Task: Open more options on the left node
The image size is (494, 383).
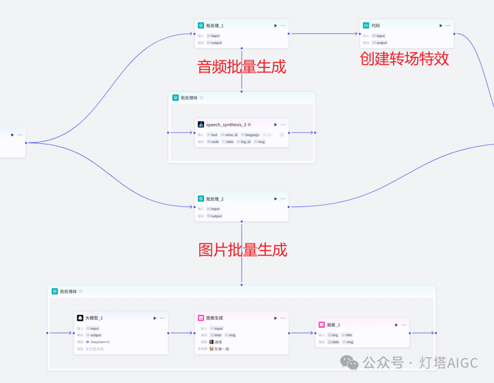Action: 20,135
